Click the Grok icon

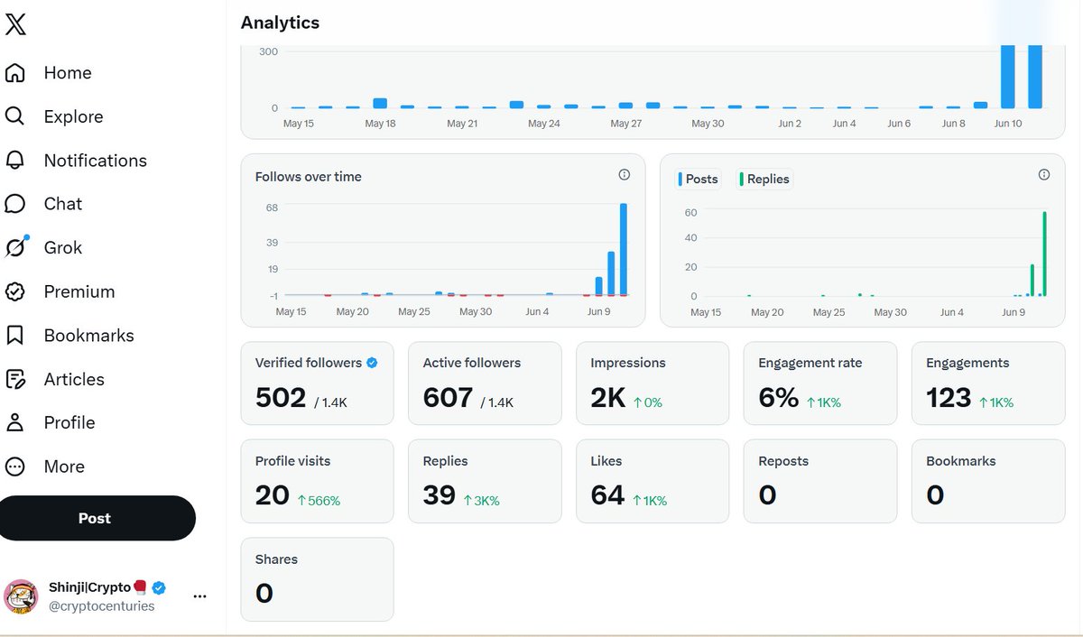(x=15, y=247)
